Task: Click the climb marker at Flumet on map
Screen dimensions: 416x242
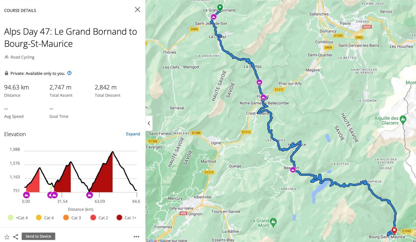Action: (263, 97)
